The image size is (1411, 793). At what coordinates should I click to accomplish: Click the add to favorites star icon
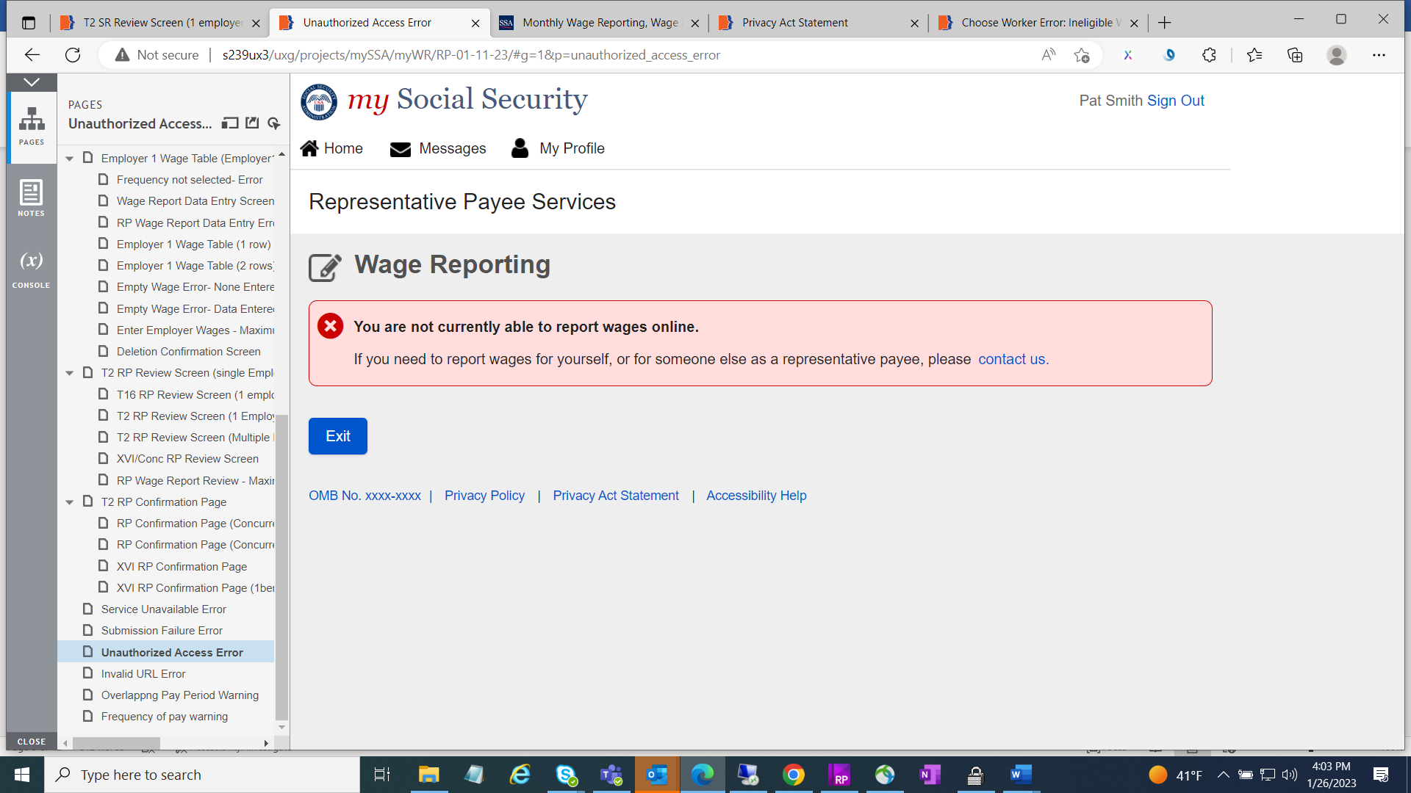(1081, 55)
